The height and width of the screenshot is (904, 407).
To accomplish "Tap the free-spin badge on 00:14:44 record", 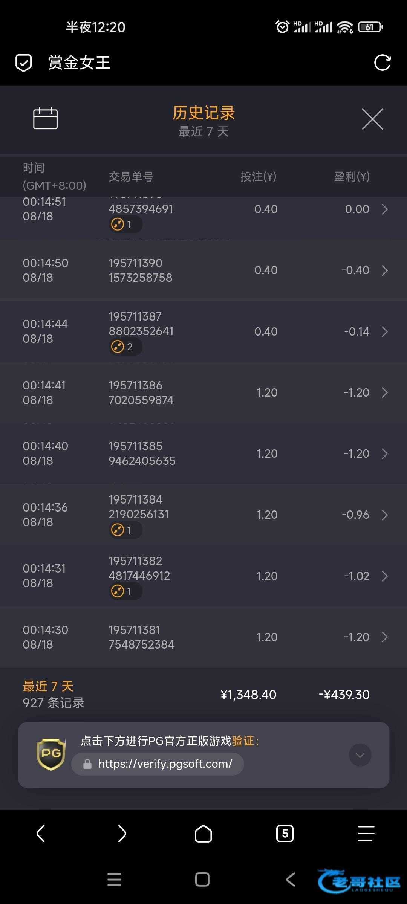I will coord(125,347).
